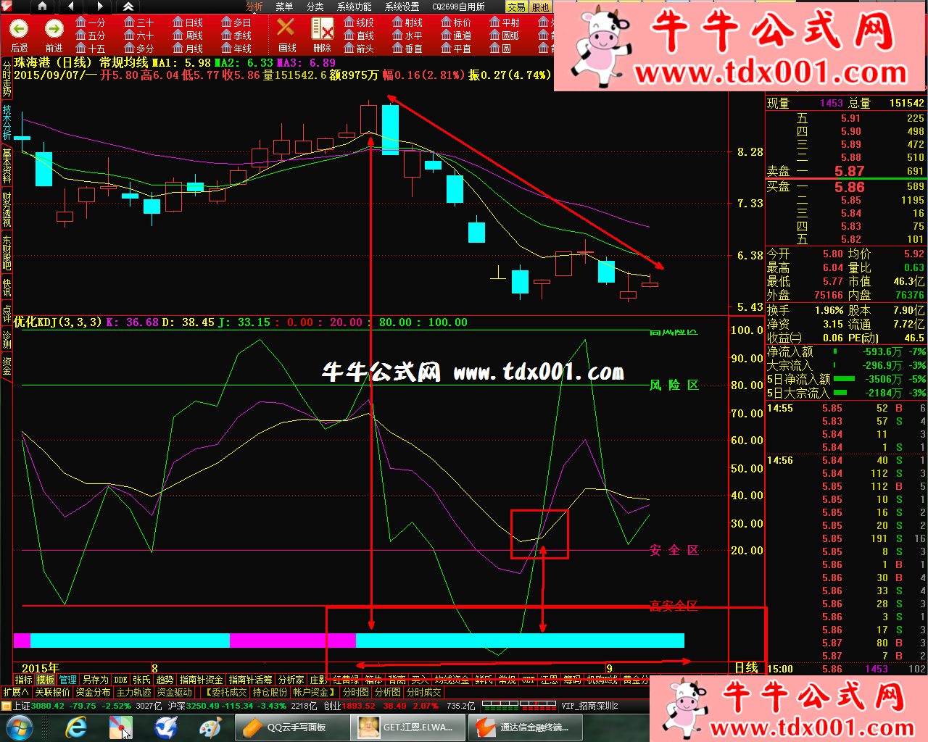Screen dimensions: 928x742
Task: Select the 模板 tab below the chart
Action: tap(46, 680)
